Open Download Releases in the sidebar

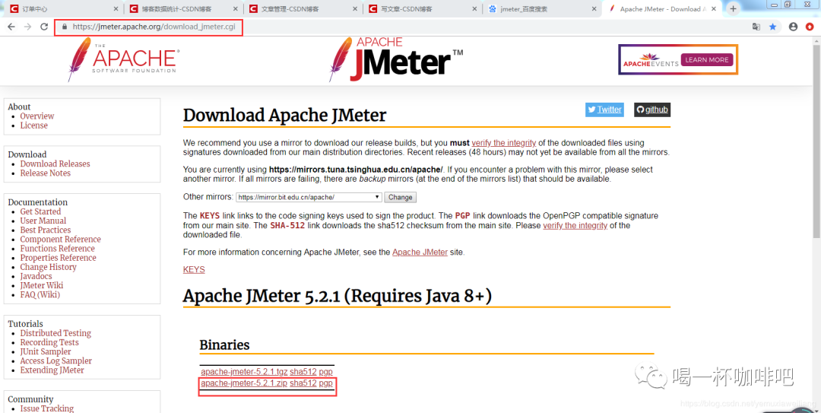point(55,164)
